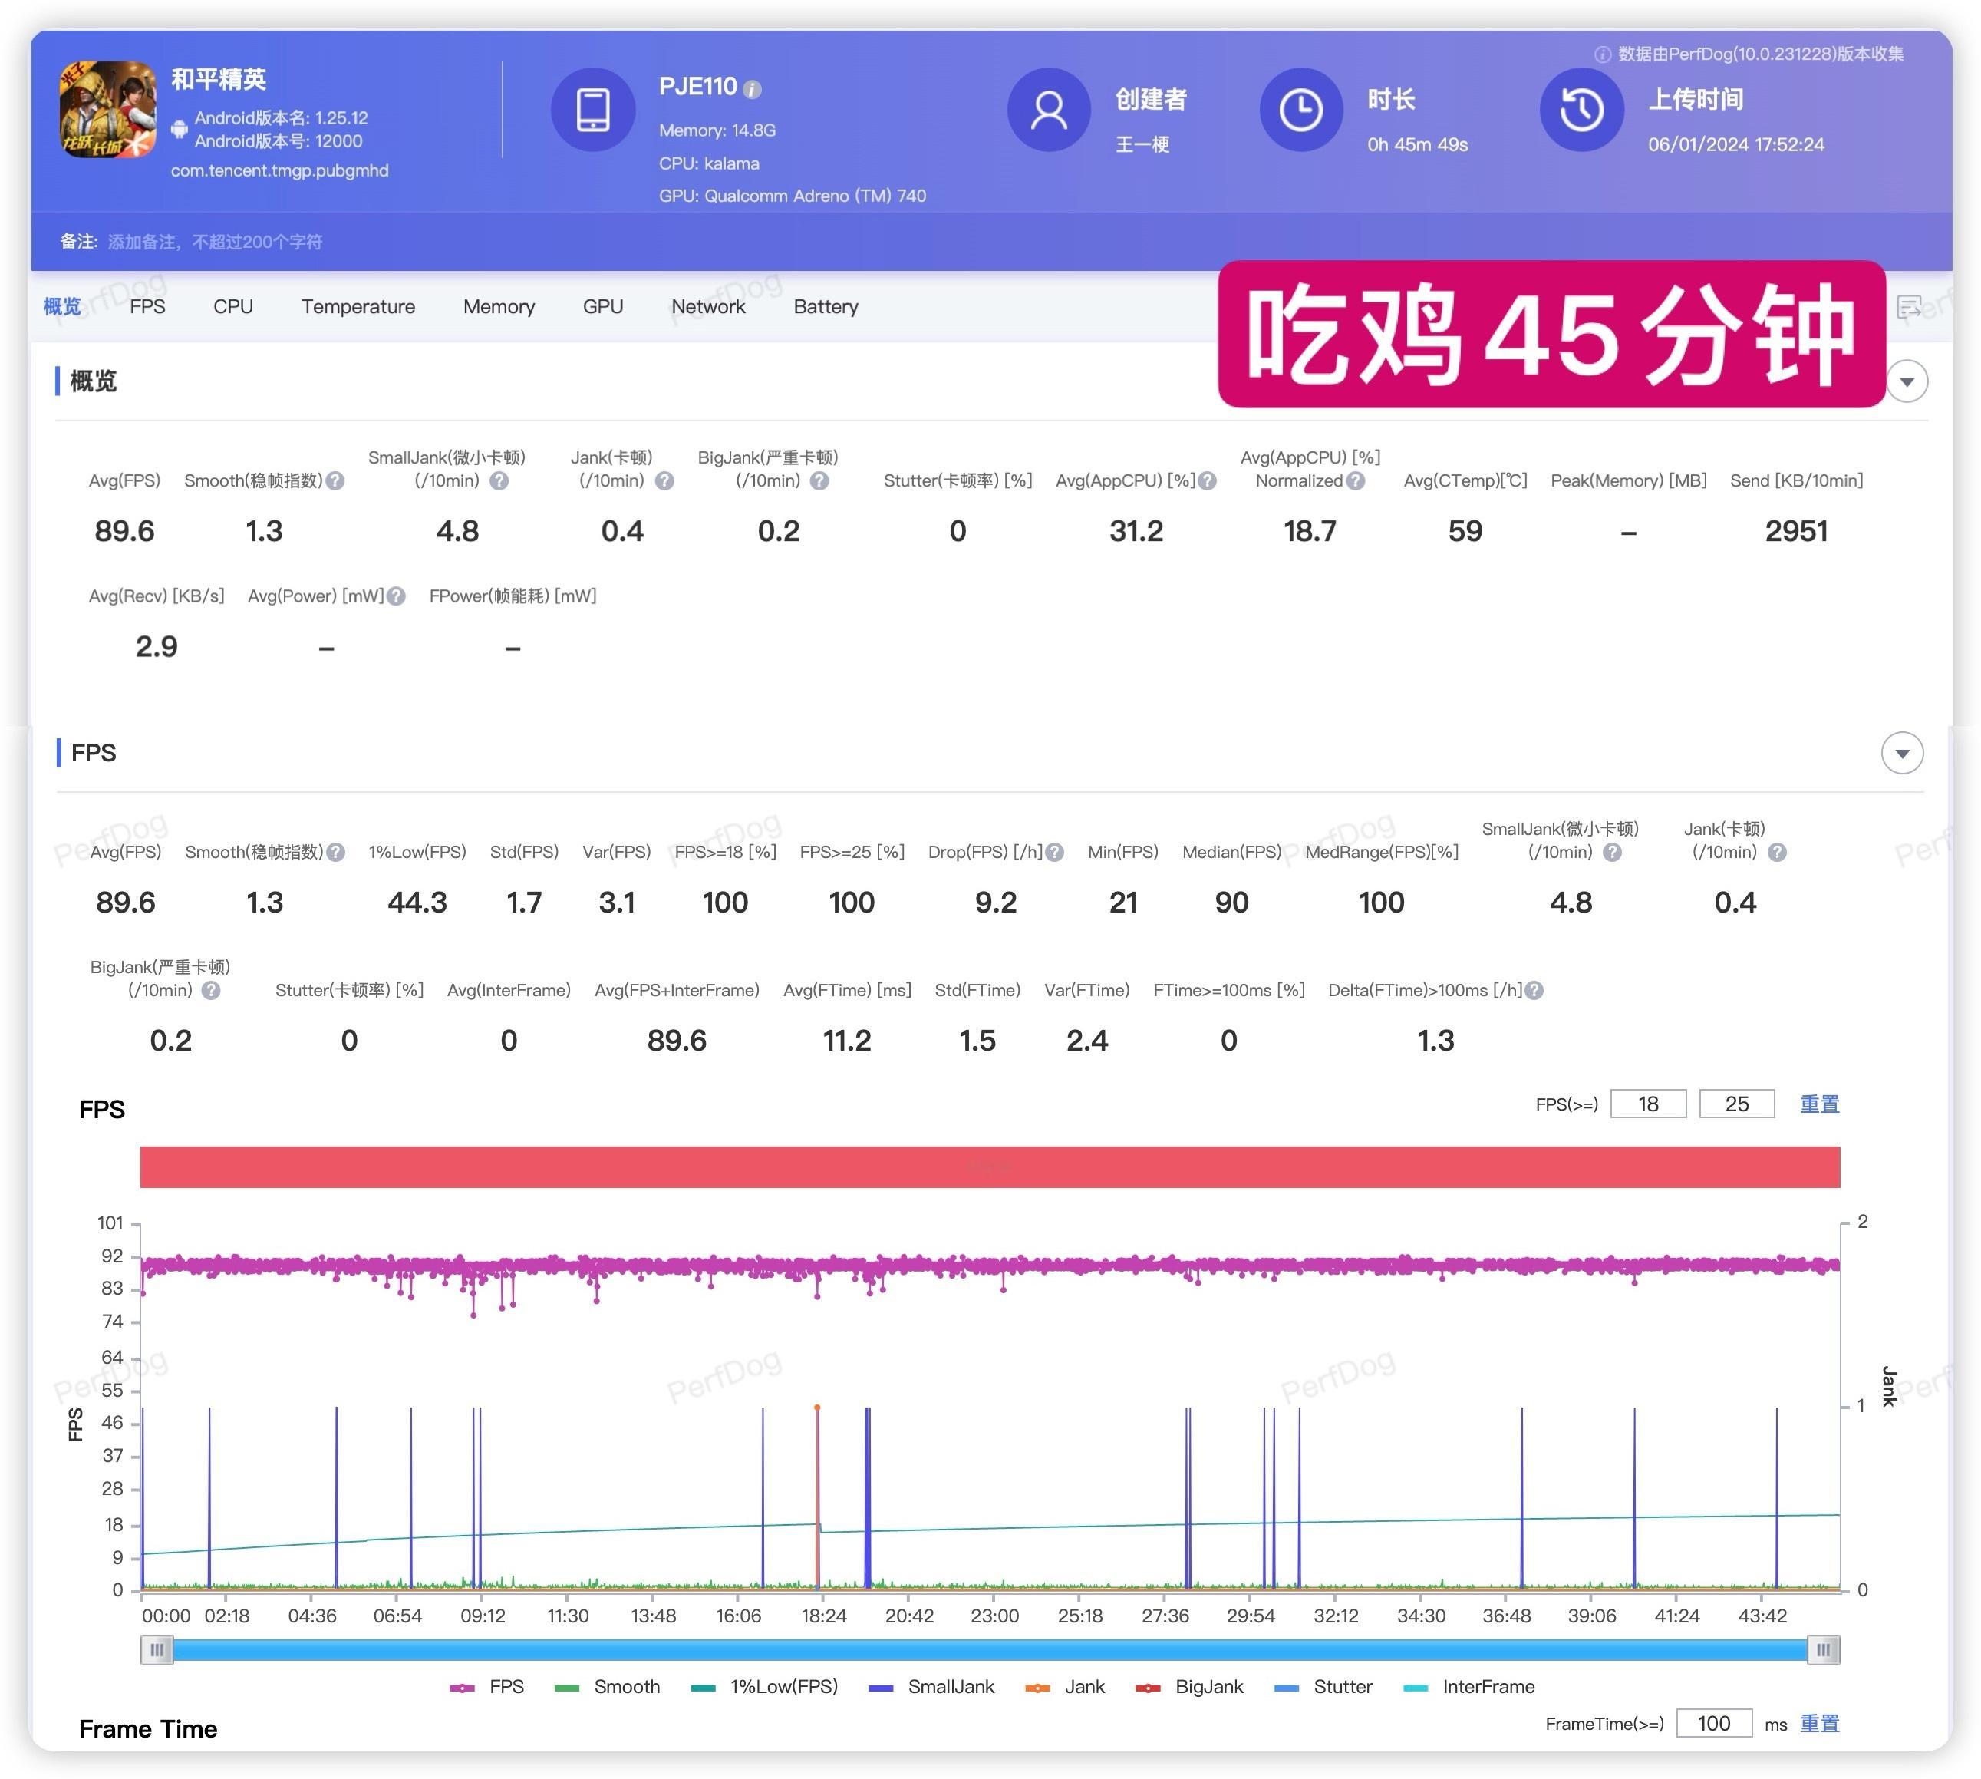Screen dimensions: 1981x1779
Task: Click help icon beside Avg(Power) [mW]
Action: (x=396, y=596)
